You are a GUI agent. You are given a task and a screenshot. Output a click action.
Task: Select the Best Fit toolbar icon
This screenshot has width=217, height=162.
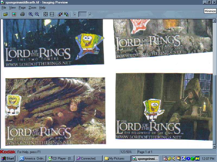[46, 14]
